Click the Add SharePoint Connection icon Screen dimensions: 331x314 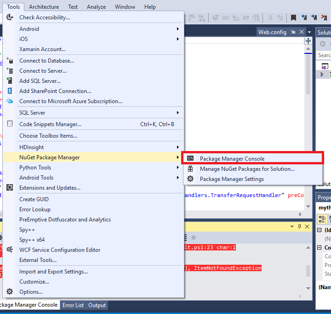click(x=10, y=91)
